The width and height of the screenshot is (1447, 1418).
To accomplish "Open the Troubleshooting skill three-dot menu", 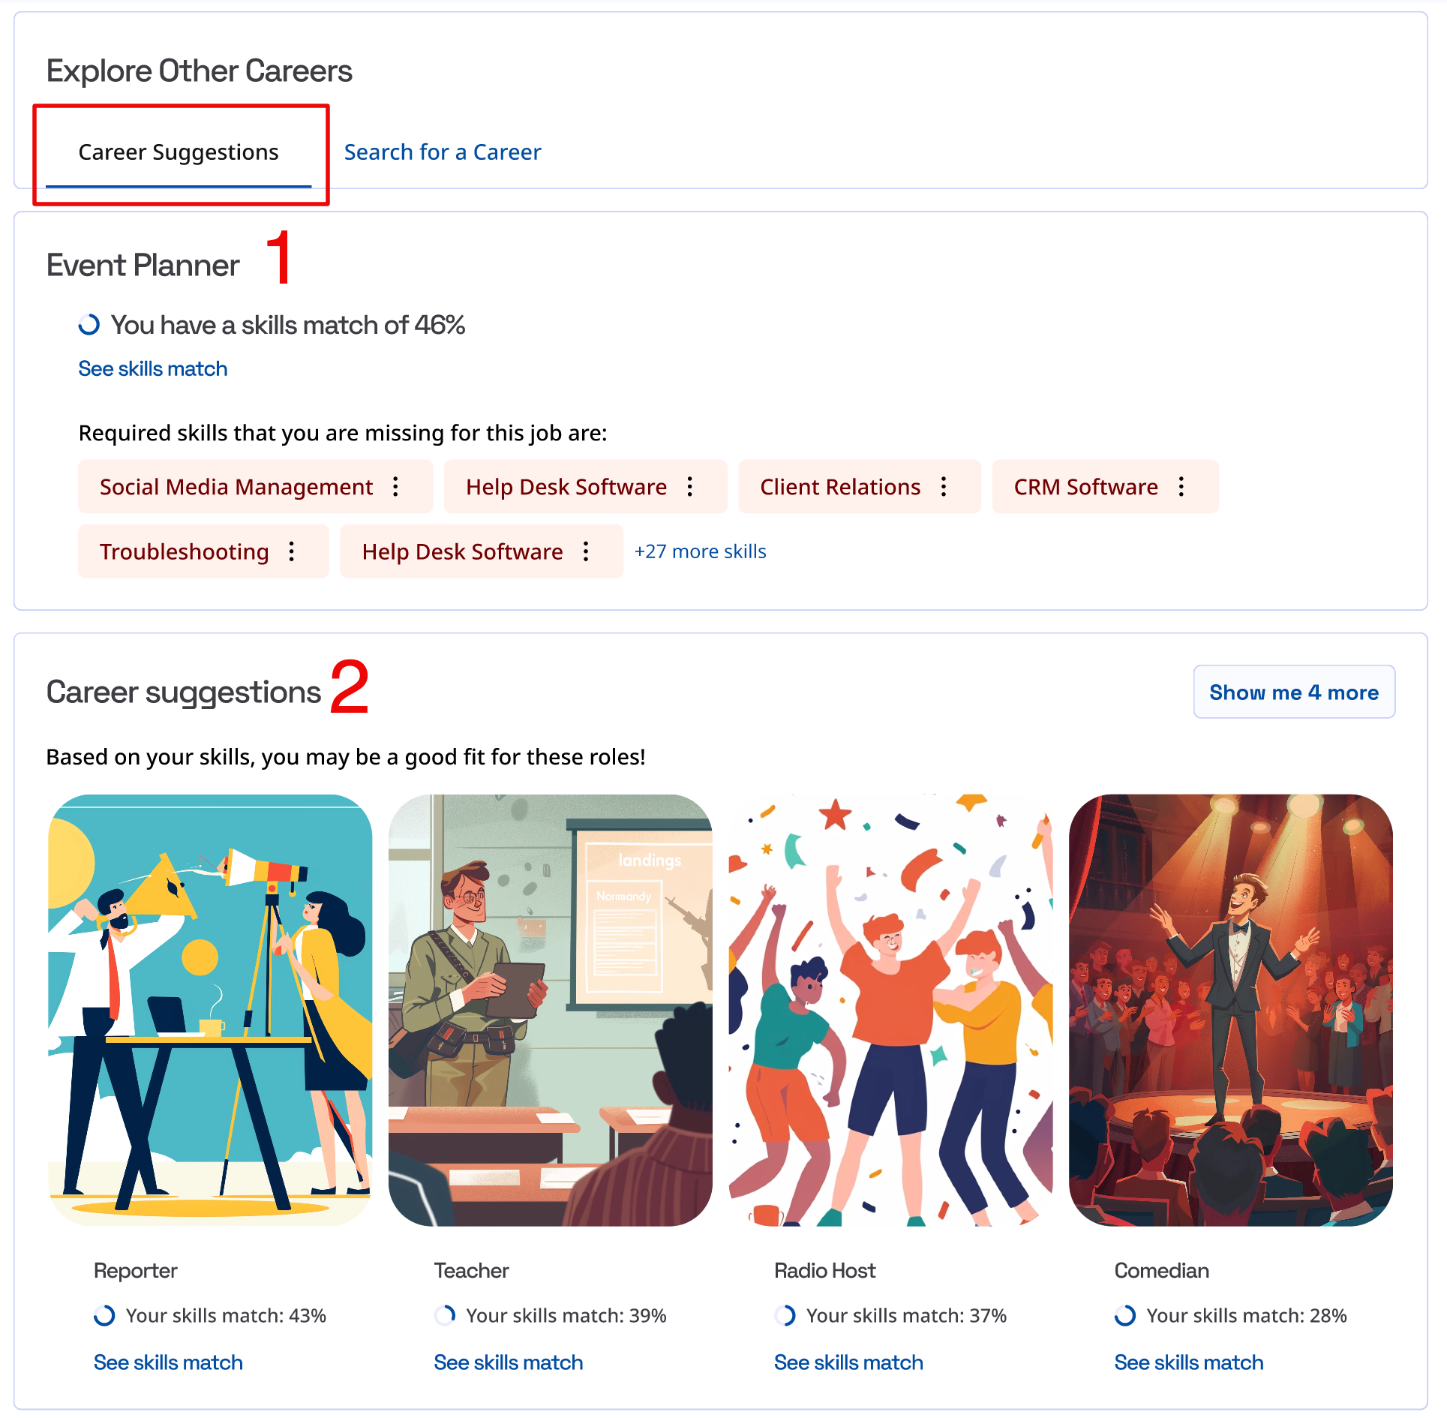I will (292, 551).
